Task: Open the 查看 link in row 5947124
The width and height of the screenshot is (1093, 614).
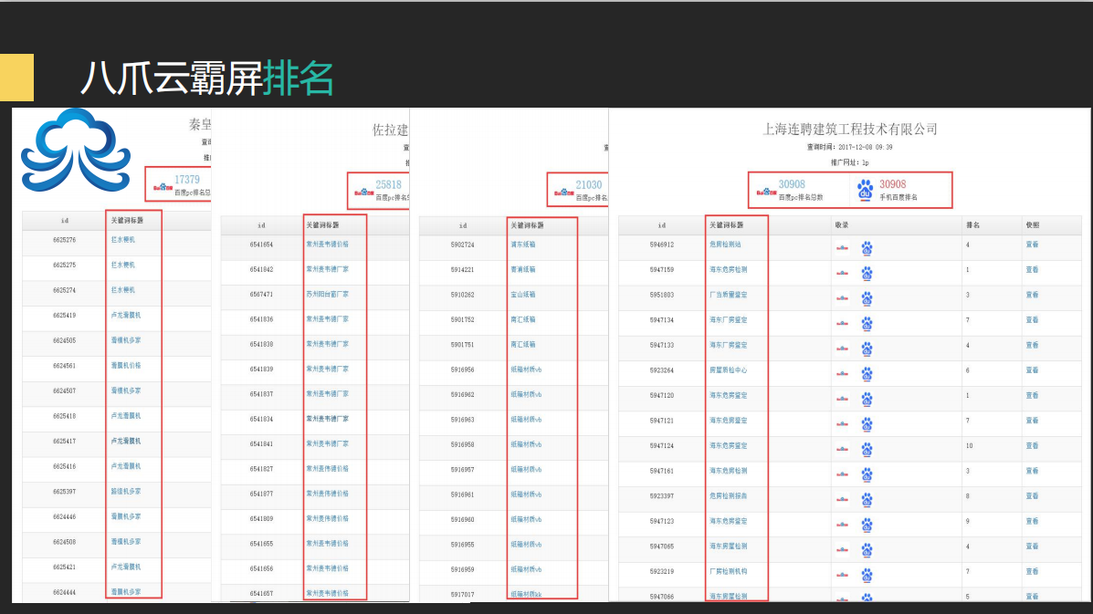Action: pyautogui.click(x=1032, y=445)
